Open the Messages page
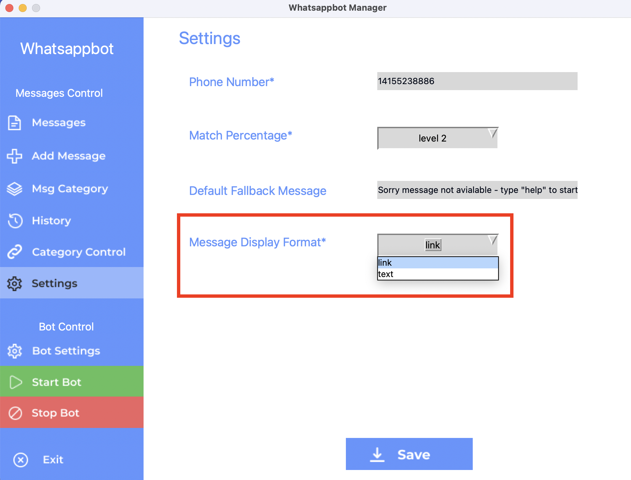The height and width of the screenshot is (480, 631). tap(72, 123)
